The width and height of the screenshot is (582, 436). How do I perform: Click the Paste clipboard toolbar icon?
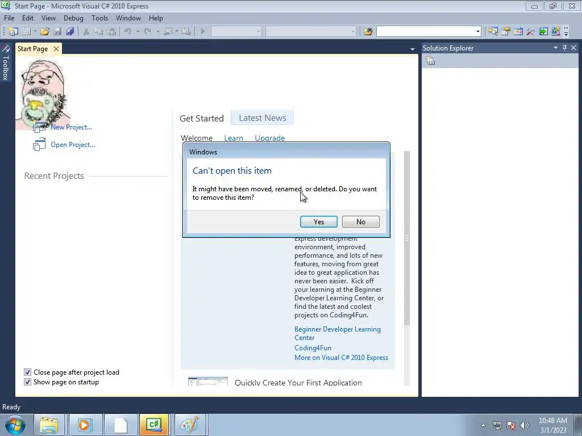[111, 32]
